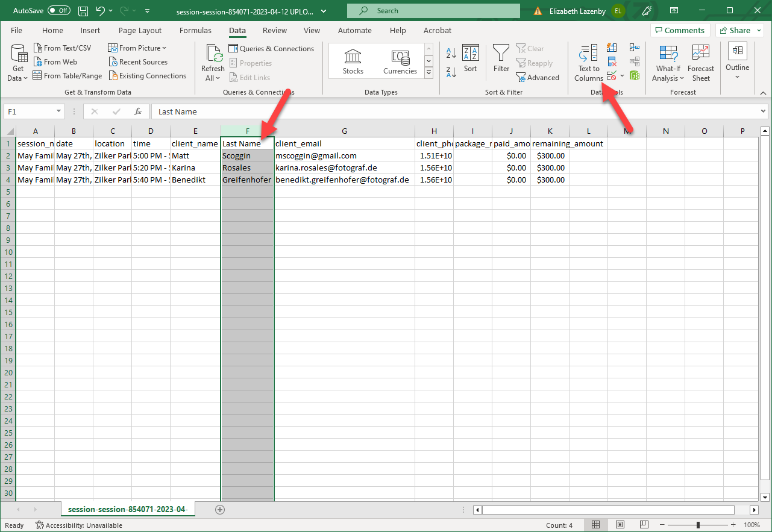Open the Formulas ribbon tab

click(195, 31)
